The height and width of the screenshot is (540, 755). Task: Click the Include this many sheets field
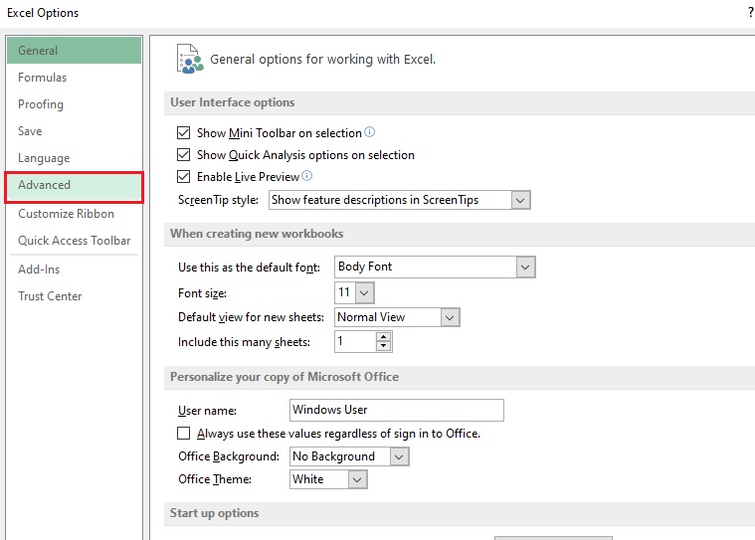pos(355,342)
